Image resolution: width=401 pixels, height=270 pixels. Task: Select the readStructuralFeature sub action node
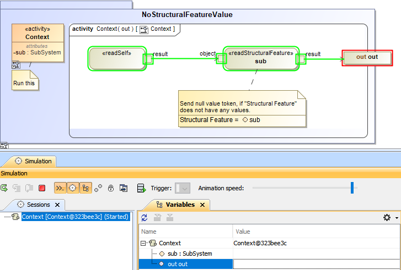coord(261,59)
